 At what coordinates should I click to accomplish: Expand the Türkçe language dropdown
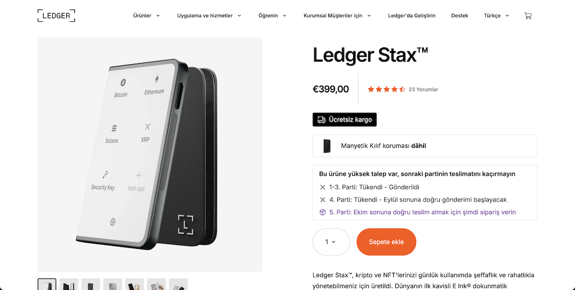tap(496, 15)
